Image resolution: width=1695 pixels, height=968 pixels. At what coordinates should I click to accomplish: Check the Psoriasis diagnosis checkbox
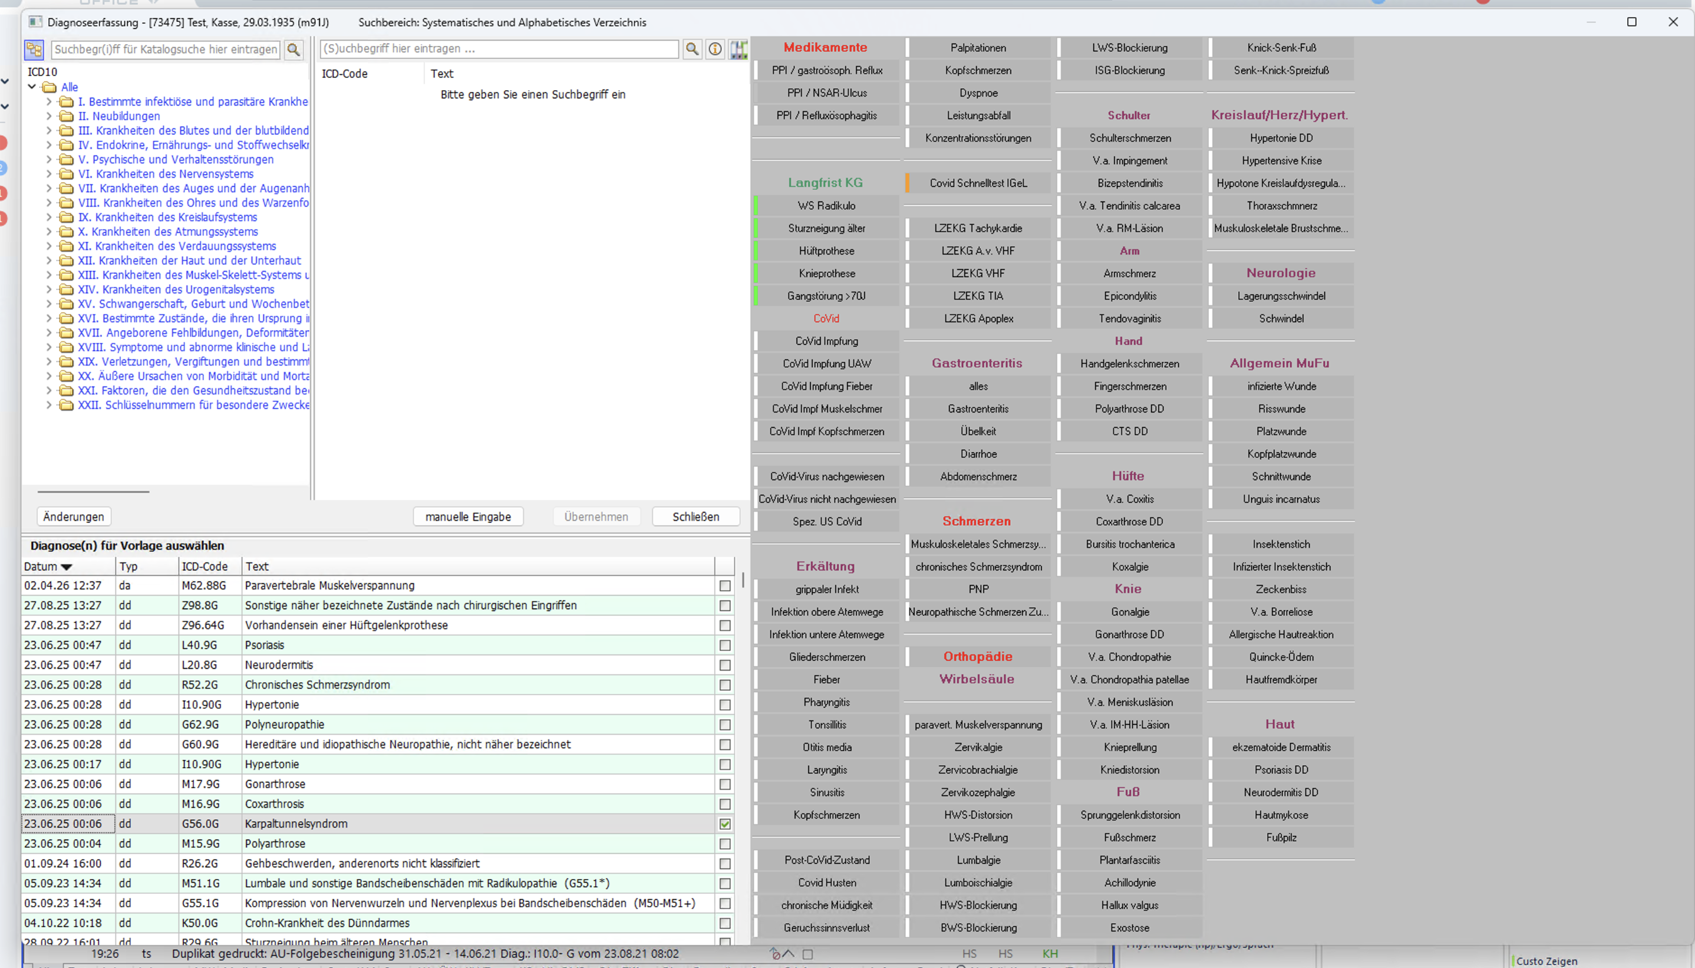(725, 645)
